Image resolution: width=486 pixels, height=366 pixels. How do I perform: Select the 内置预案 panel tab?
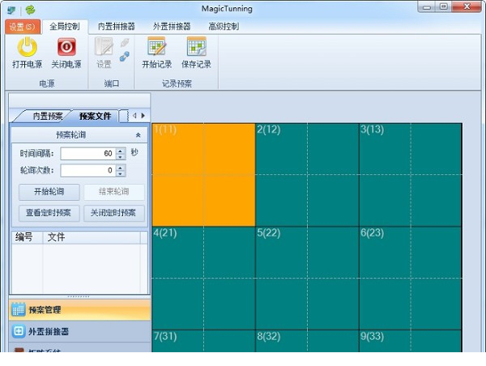[x=47, y=116]
